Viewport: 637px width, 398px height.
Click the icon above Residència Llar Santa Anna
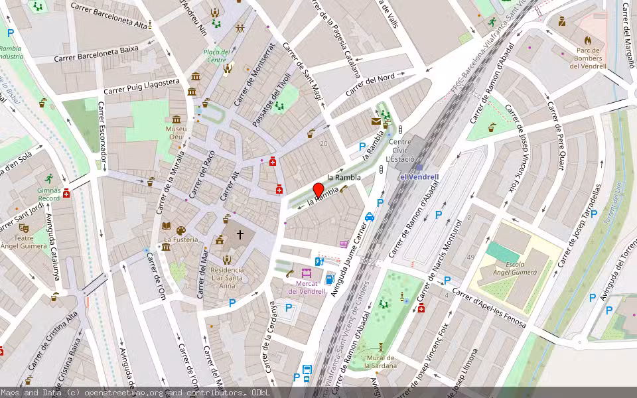coord(227,259)
